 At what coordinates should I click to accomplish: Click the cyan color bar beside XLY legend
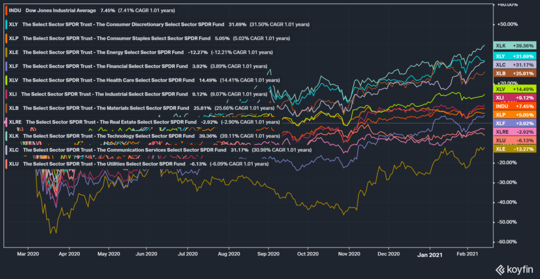[x=7, y=24]
